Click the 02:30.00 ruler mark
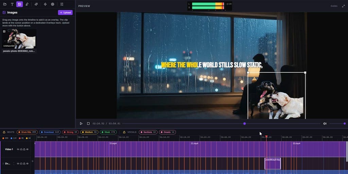This screenshot has width=348, height=174. (307, 137)
